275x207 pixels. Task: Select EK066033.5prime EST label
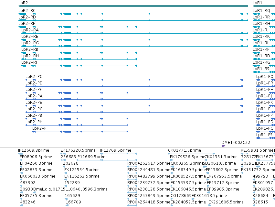pos(37,176)
